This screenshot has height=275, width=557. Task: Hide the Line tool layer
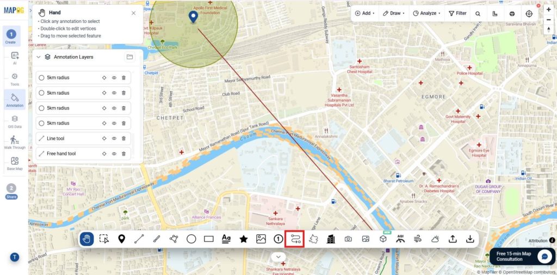click(x=114, y=139)
